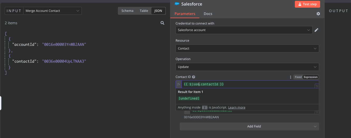Click the Add Field dropdown button
The height and width of the screenshot is (138, 351).
point(249,126)
